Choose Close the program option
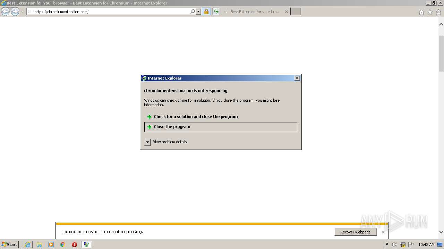The image size is (444, 249). point(221,127)
